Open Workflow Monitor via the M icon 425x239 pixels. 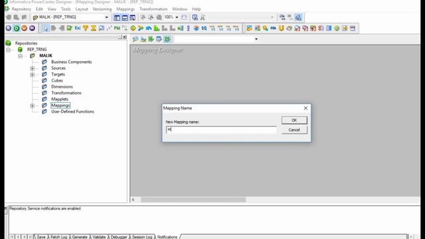pyautogui.click(x=32, y=28)
